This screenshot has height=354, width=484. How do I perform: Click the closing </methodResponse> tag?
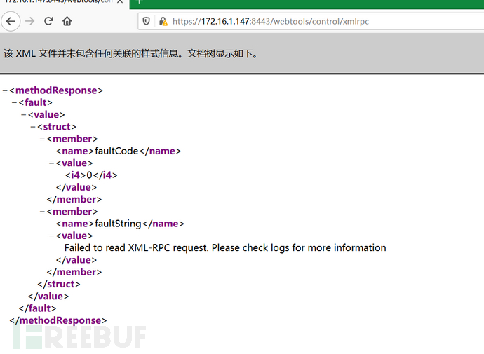click(58, 320)
